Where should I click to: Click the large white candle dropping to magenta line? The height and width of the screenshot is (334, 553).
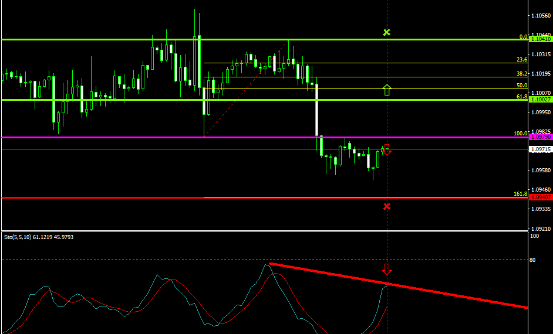tap(316, 110)
